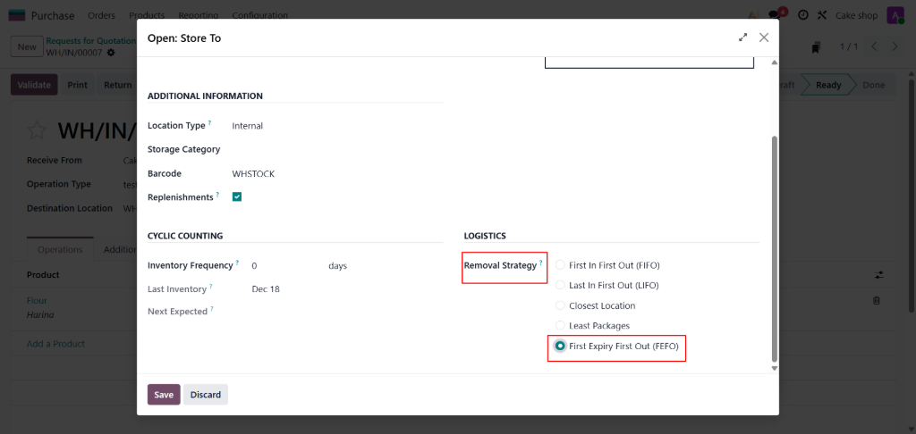Select Closest Location removal strategy
Screen dimensions: 916x434
pyautogui.click(x=561, y=305)
